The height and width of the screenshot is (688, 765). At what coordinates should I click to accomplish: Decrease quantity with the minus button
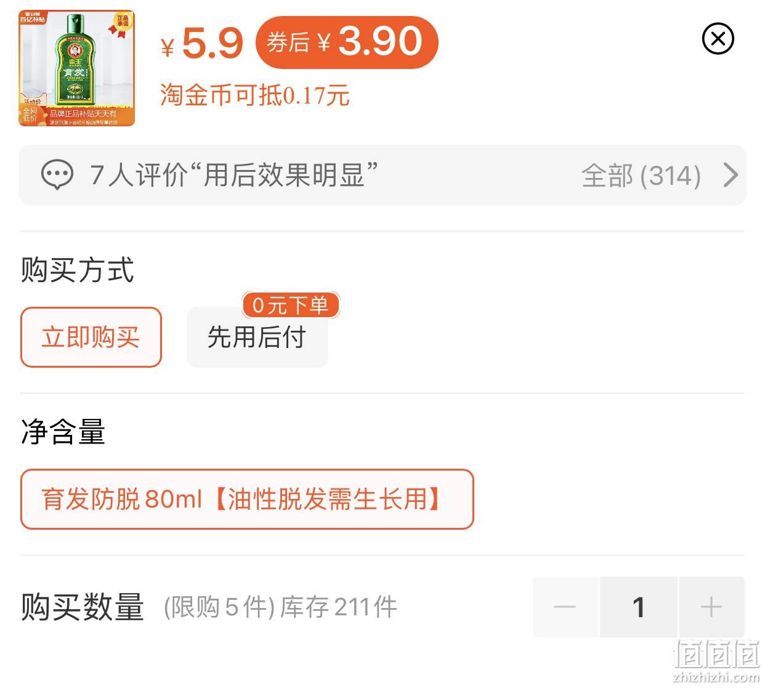(x=565, y=607)
